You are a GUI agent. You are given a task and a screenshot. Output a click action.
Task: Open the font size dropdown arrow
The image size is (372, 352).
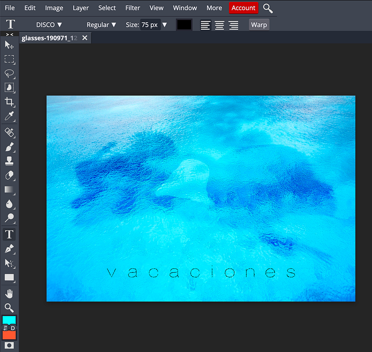pos(164,25)
